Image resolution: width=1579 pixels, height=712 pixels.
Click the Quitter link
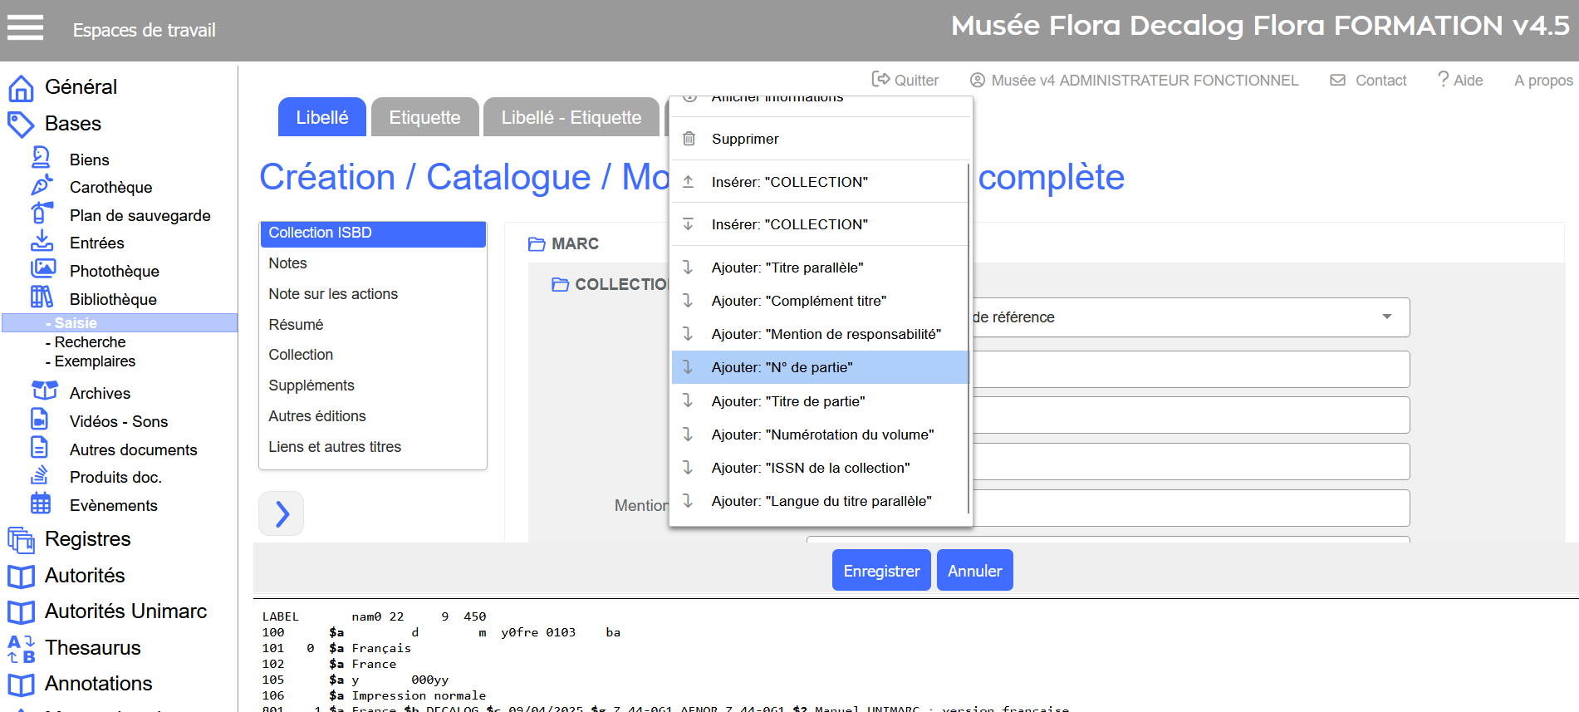[x=905, y=81]
